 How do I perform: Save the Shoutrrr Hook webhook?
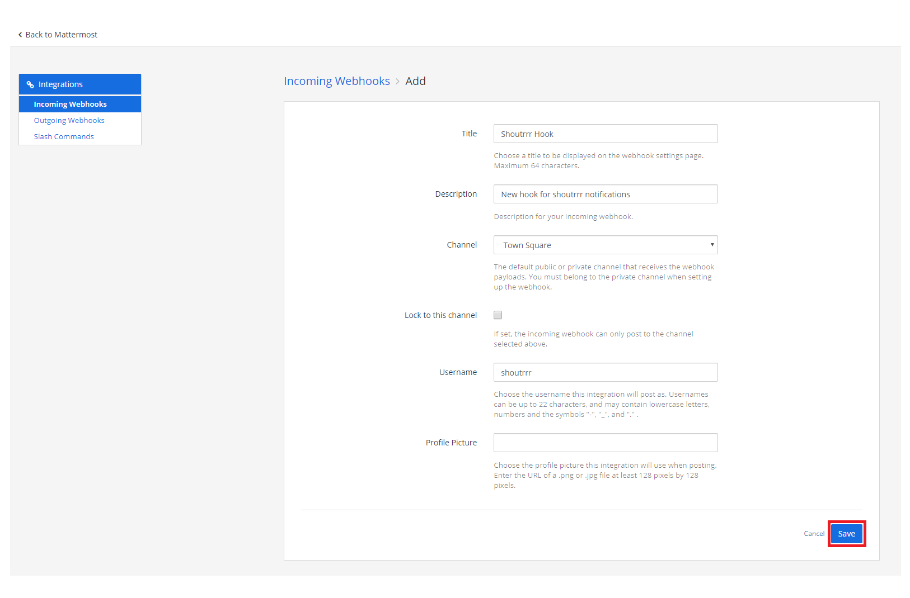coord(846,533)
